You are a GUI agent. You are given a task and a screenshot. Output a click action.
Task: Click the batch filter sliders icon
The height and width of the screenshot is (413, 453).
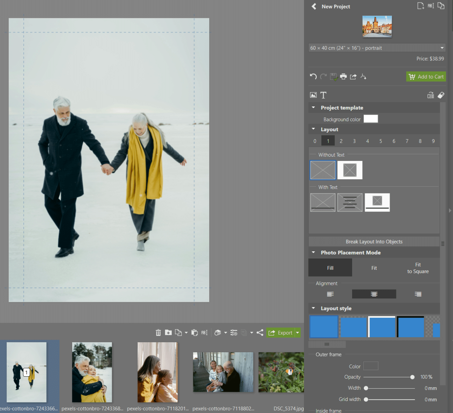[x=234, y=332]
